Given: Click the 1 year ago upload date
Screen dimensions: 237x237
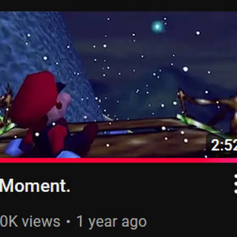Looking at the screenshot, I should (112, 222).
